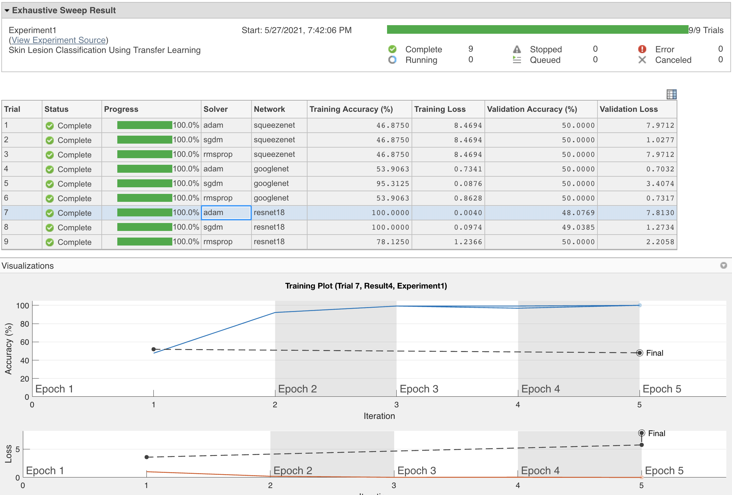The image size is (732, 495).
Task: Click the Queued list icon
Action: pos(517,60)
